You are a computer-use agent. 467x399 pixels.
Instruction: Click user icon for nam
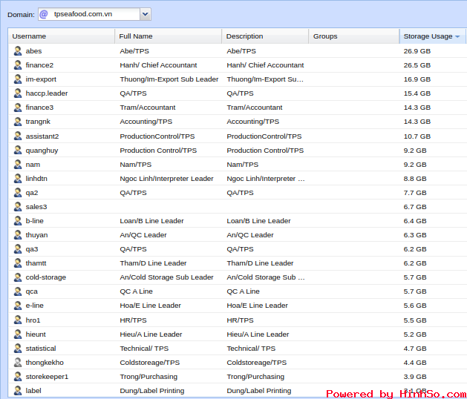[x=18, y=164]
